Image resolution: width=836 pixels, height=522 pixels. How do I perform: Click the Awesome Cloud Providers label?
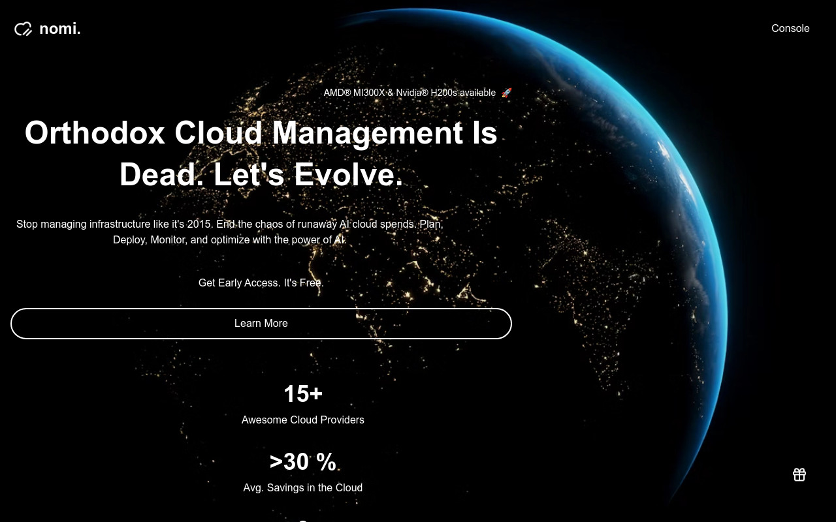(303, 420)
